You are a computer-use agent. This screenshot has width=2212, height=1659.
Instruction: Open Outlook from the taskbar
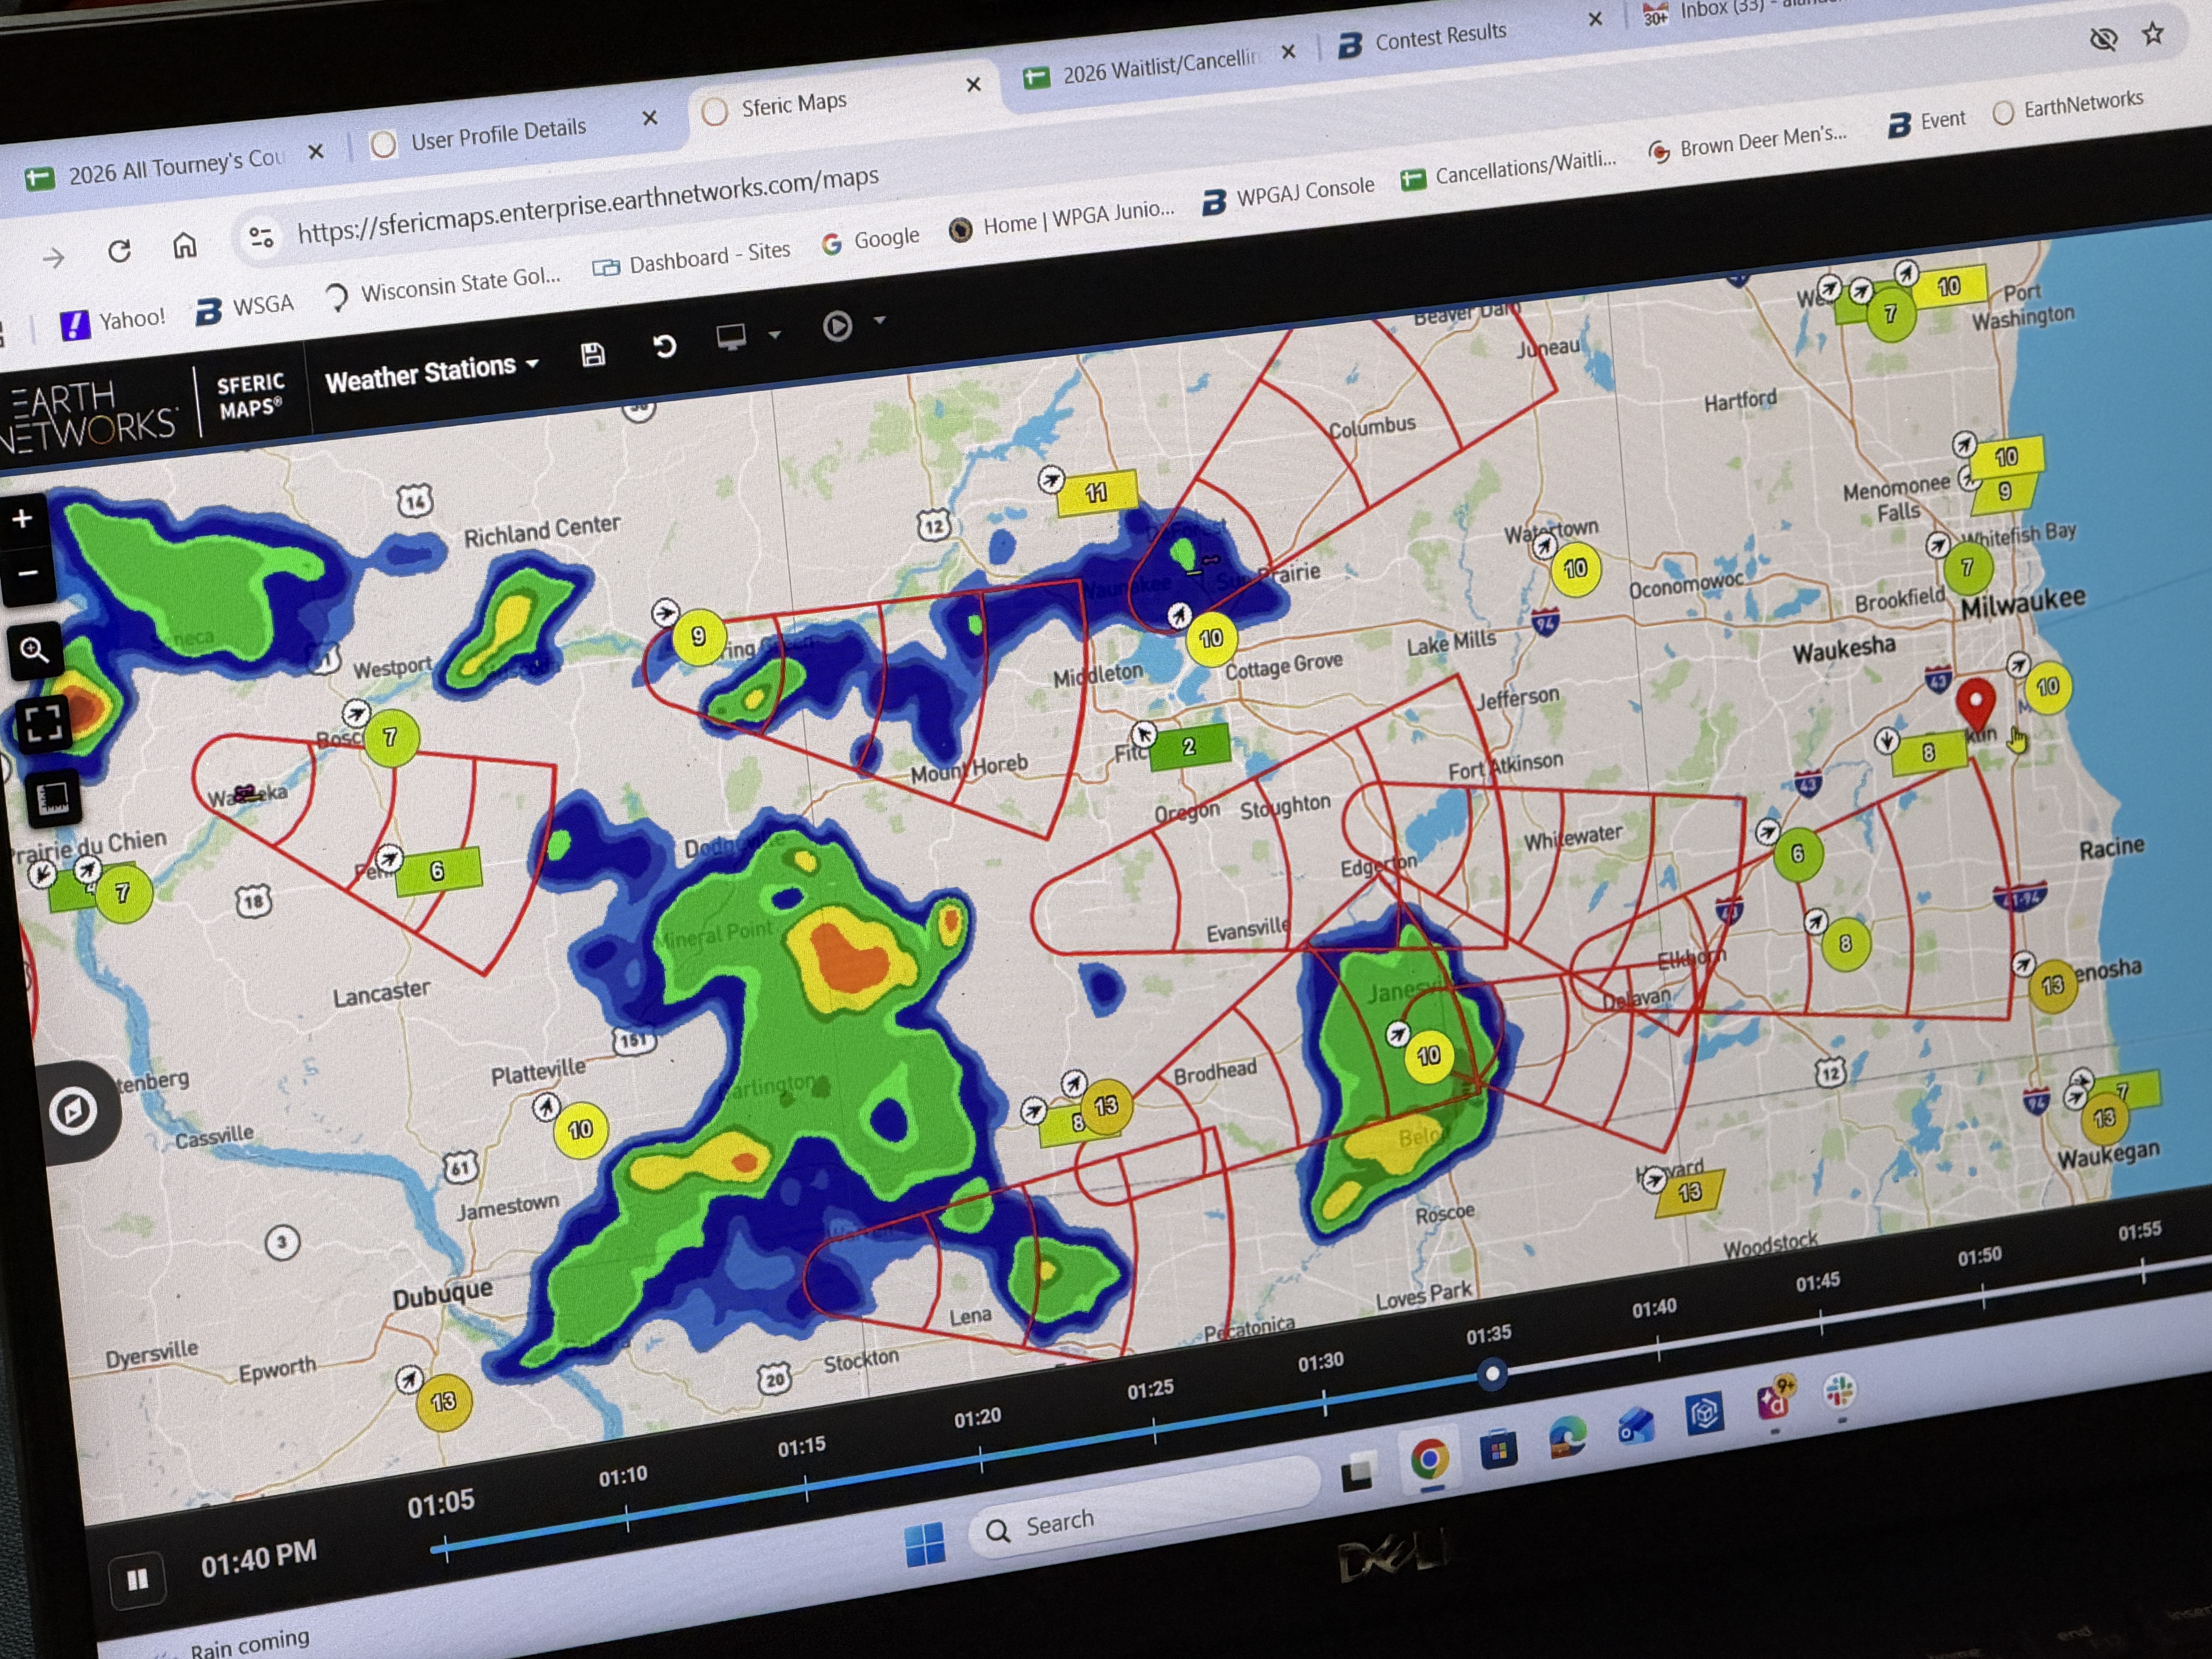(1636, 1426)
